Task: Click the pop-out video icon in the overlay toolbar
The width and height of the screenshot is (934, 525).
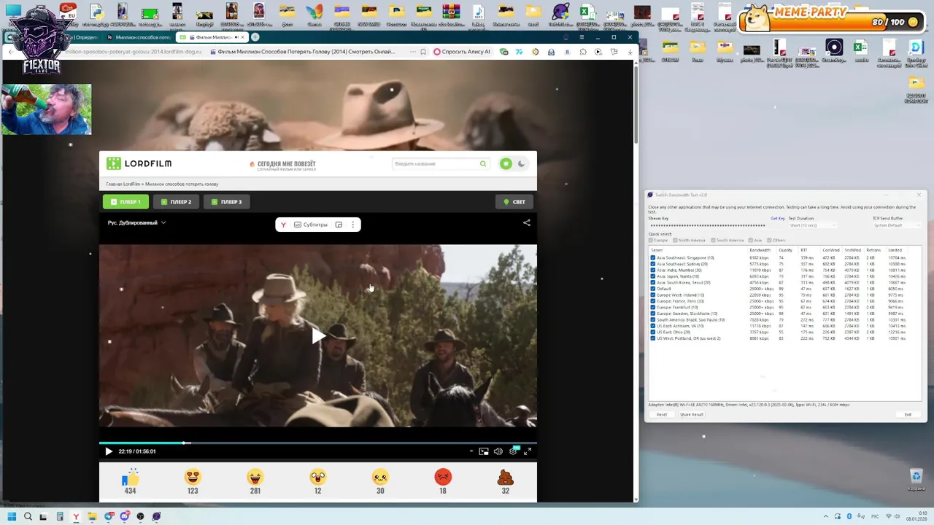Action: coord(339,225)
